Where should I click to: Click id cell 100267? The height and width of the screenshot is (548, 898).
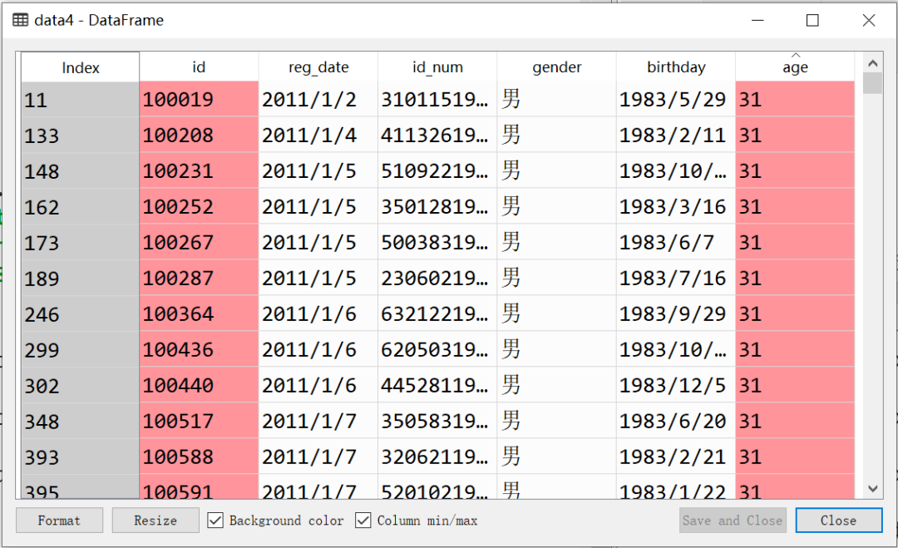click(199, 242)
